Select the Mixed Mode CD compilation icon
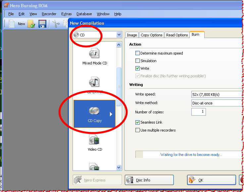Image resolution: width=244 pixels, height=192 pixels. pos(94,53)
